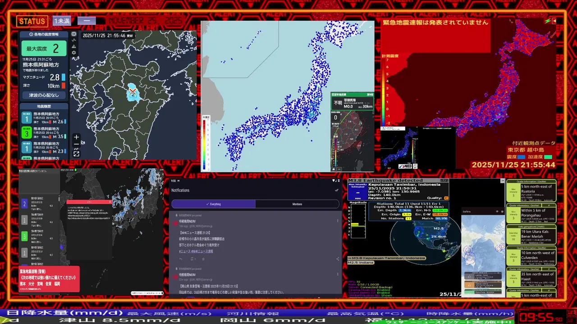Image resolution: width=577 pixels, height=324 pixels.
Task: Open more options for second NERV post
Action: (x=338, y=274)
